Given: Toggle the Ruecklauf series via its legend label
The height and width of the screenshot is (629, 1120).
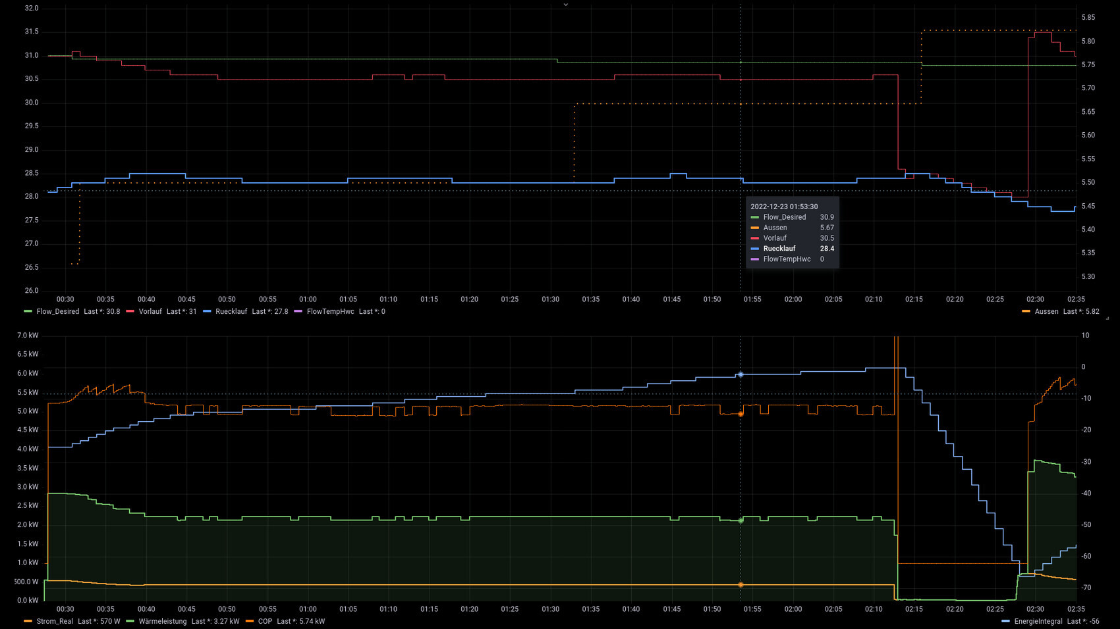Looking at the screenshot, I should [x=231, y=311].
